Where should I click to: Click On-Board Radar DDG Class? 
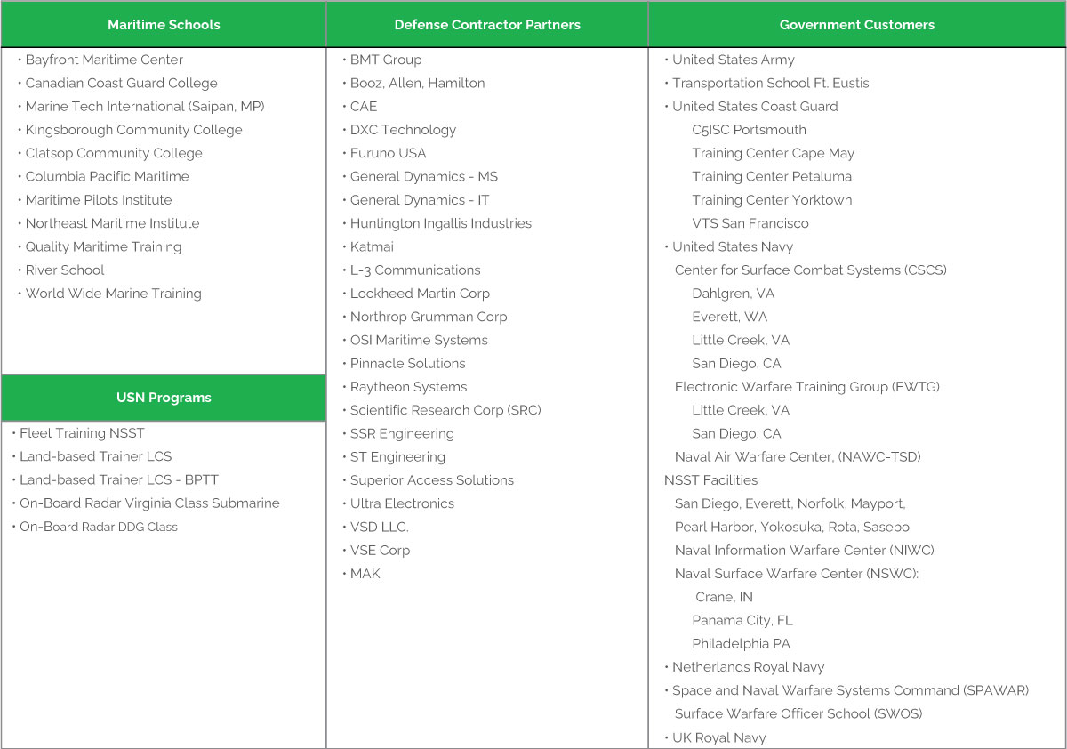pos(99,527)
